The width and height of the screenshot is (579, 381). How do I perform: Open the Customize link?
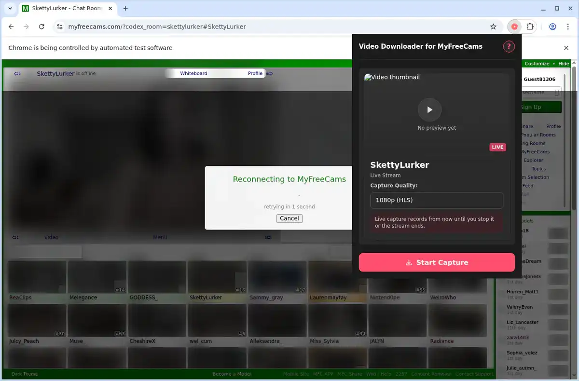click(537, 64)
